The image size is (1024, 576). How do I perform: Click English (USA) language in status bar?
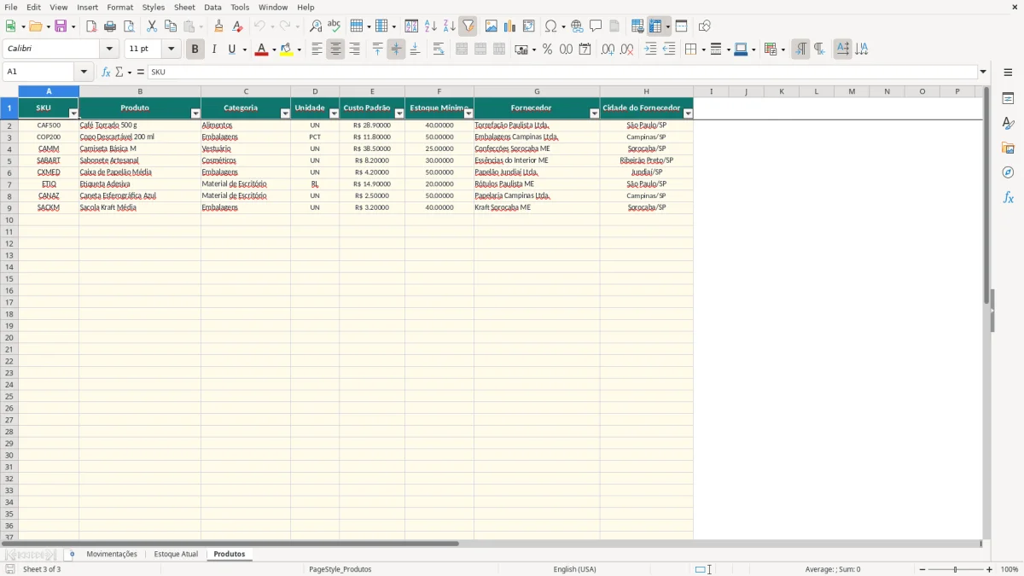click(575, 569)
